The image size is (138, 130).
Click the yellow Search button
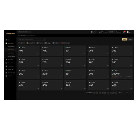(x=124, y=39)
